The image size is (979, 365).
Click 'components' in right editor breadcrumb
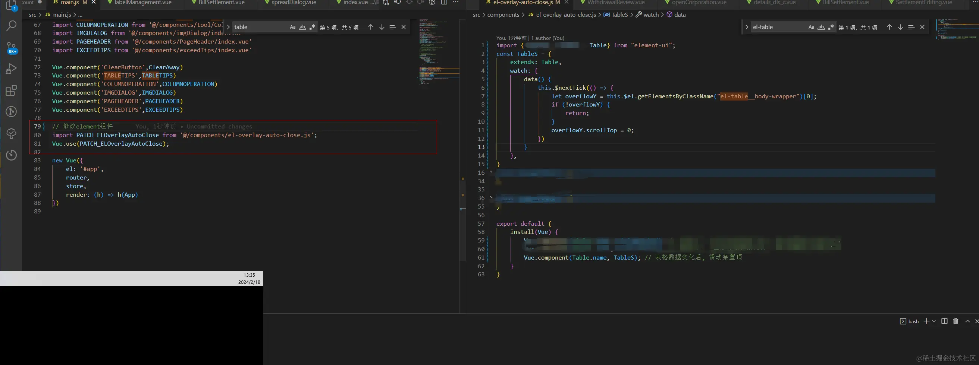pyautogui.click(x=503, y=15)
